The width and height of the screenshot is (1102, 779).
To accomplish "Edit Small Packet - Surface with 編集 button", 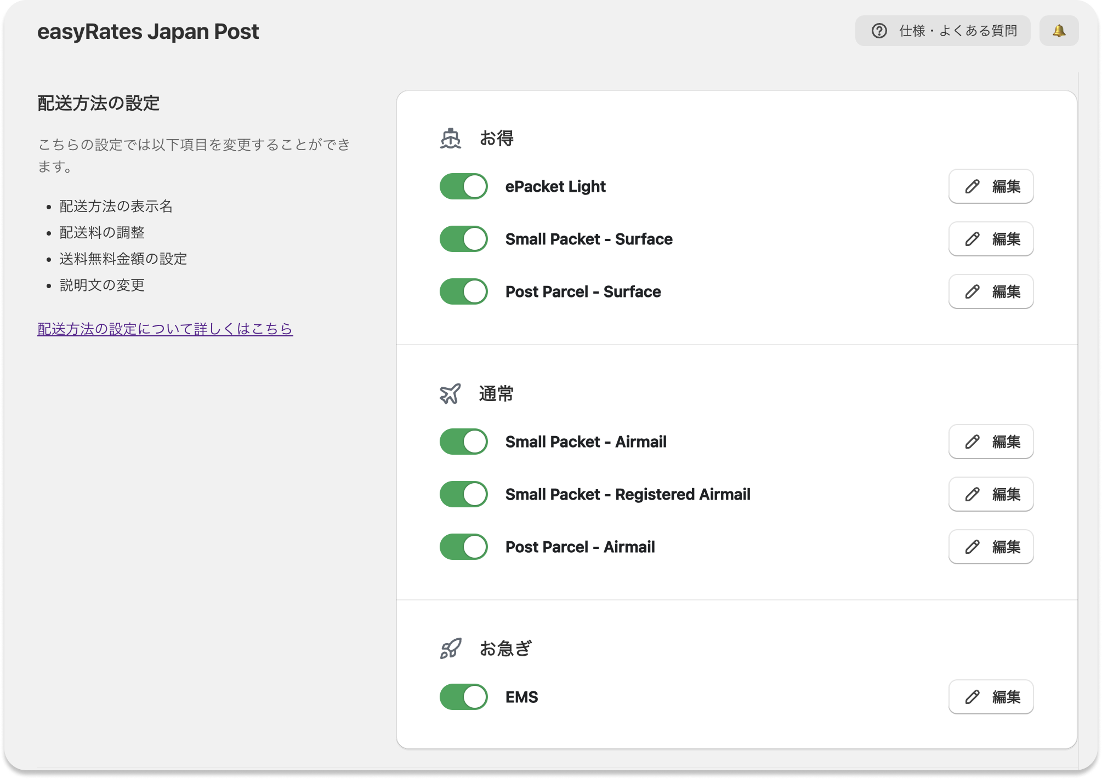I will point(991,239).
